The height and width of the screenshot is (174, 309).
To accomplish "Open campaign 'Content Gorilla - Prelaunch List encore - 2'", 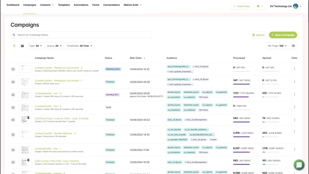I will (58, 68).
